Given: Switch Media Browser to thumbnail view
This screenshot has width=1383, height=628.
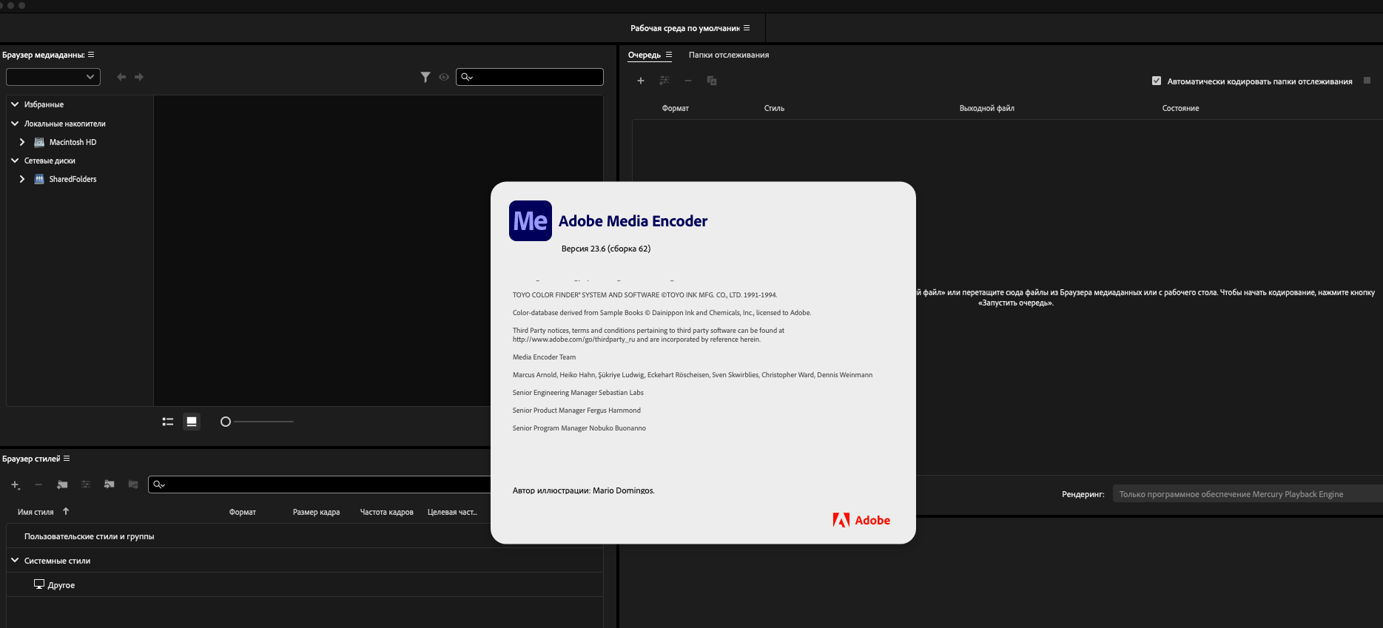Looking at the screenshot, I should point(192,422).
